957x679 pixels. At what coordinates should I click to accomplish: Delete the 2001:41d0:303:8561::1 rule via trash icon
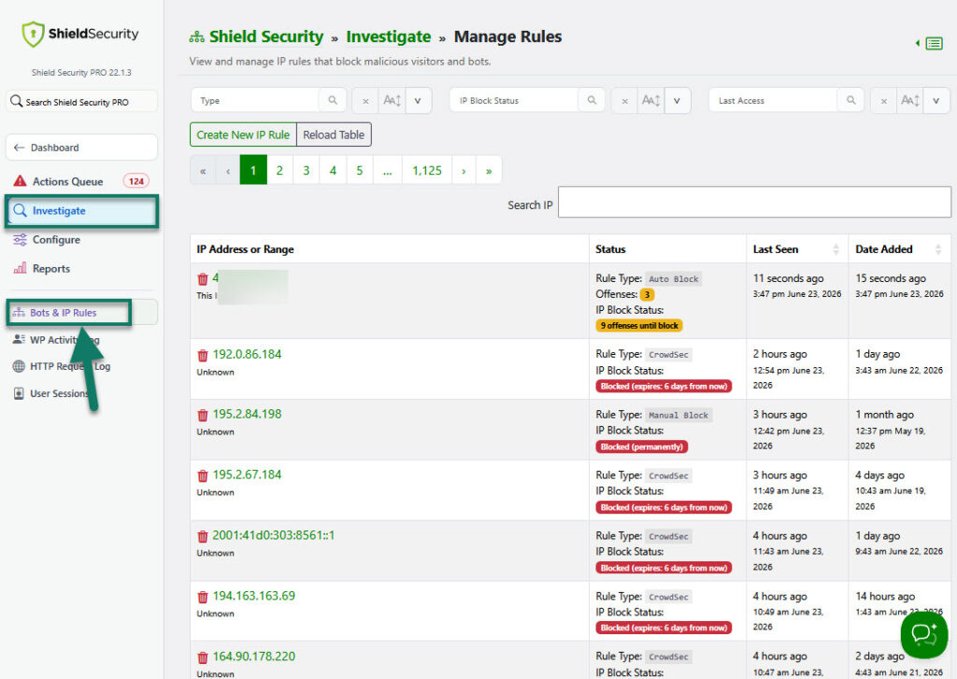click(x=203, y=536)
